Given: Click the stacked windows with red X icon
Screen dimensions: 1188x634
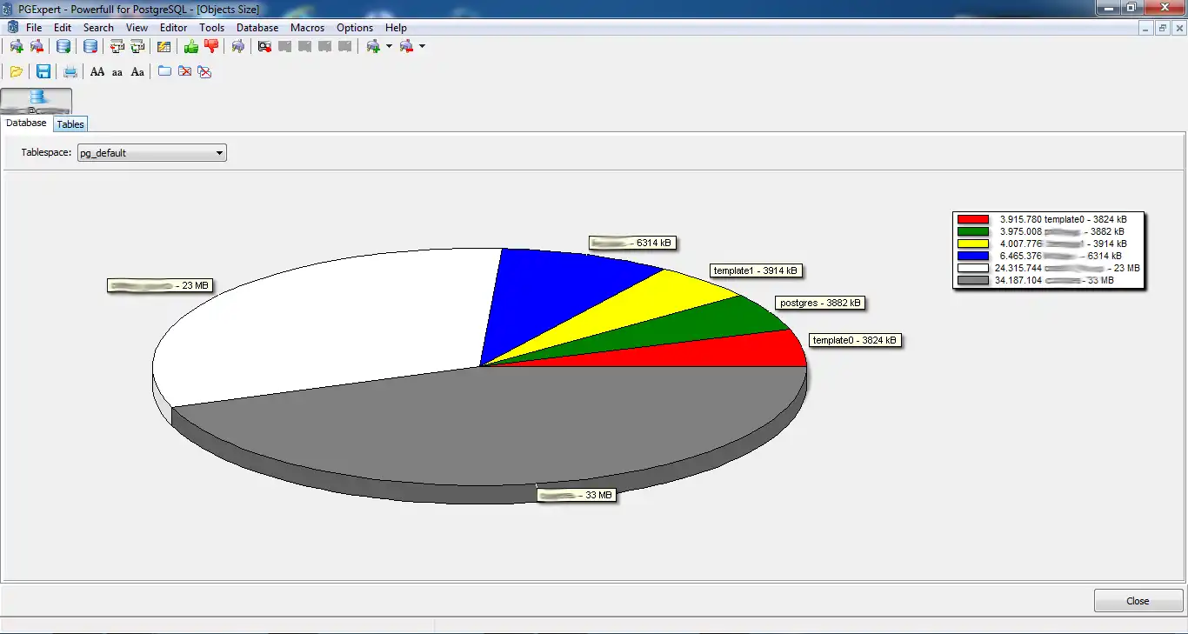Looking at the screenshot, I should click(204, 71).
